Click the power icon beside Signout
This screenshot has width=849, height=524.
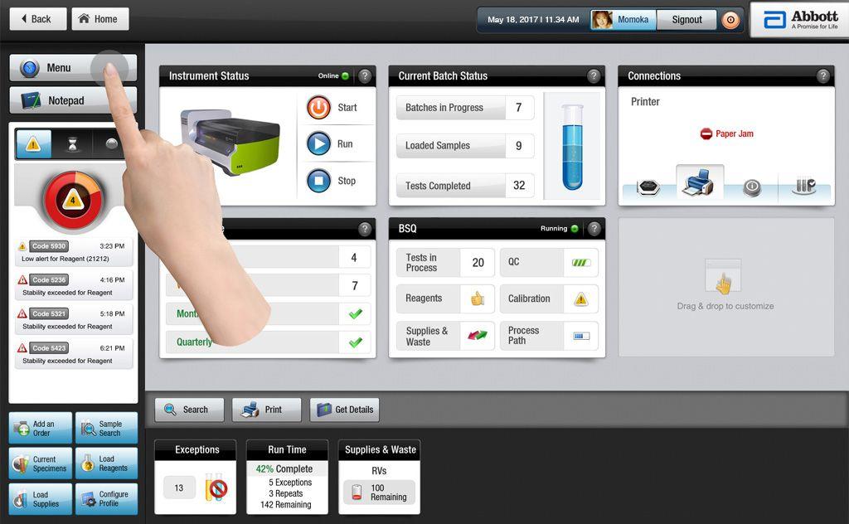(x=730, y=20)
